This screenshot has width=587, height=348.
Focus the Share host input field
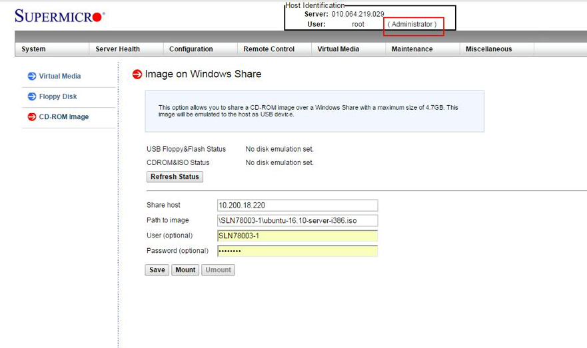pyautogui.click(x=297, y=206)
